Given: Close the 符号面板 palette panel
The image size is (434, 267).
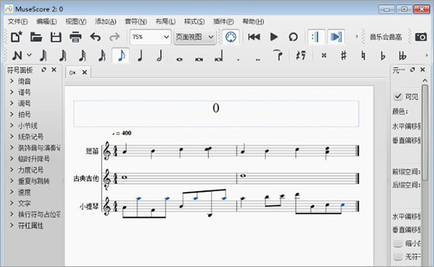Looking at the screenshot, I should [54, 70].
